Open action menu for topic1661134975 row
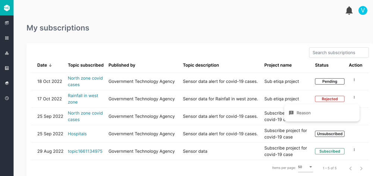 coord(354,150)
